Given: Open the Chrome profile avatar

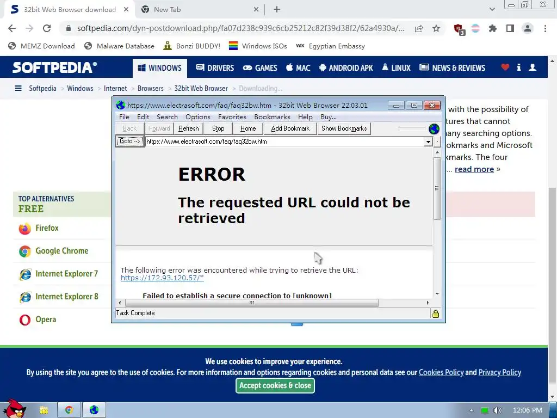Looking at the screenshot, I should 528,28.
